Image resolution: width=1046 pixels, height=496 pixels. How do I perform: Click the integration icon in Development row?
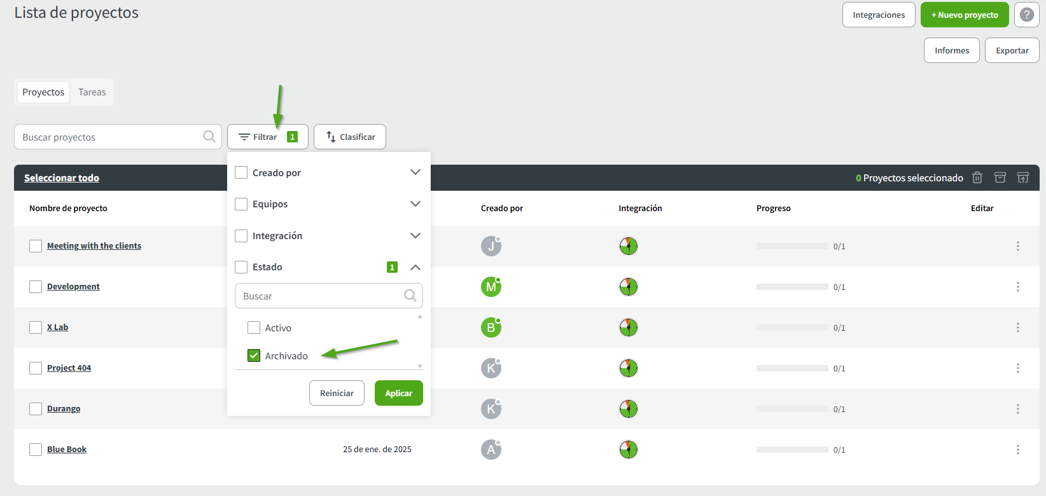pyautogui.click(x=628, y=287)
